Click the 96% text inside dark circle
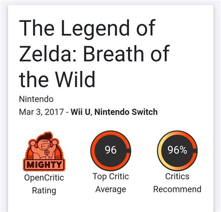 pyautogui.click(x=177, y=150)
